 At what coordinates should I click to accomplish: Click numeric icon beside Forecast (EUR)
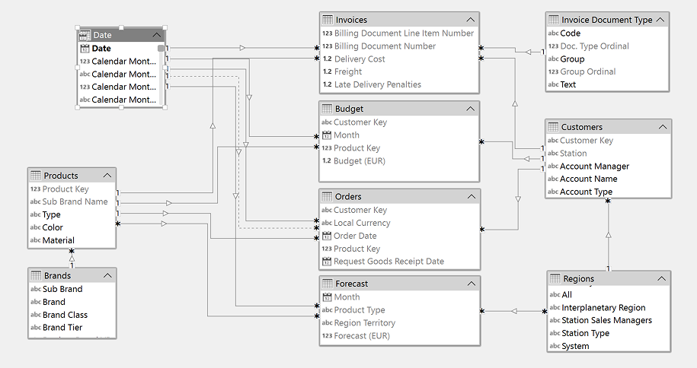click(x=327, y=335)
